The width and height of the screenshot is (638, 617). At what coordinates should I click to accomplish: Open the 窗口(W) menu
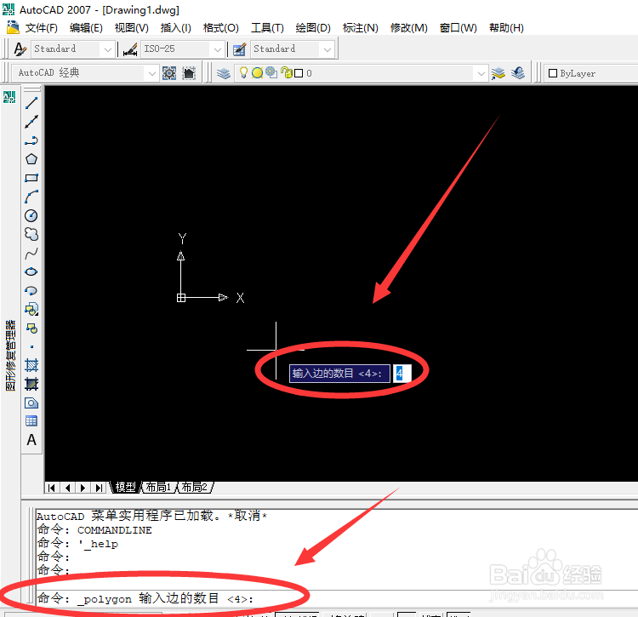(x=459, y=28)
